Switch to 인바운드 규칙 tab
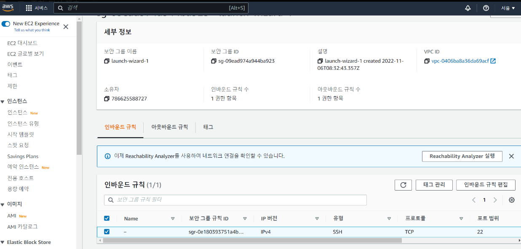Screen dimensions: 521x249 pos(120,127)
